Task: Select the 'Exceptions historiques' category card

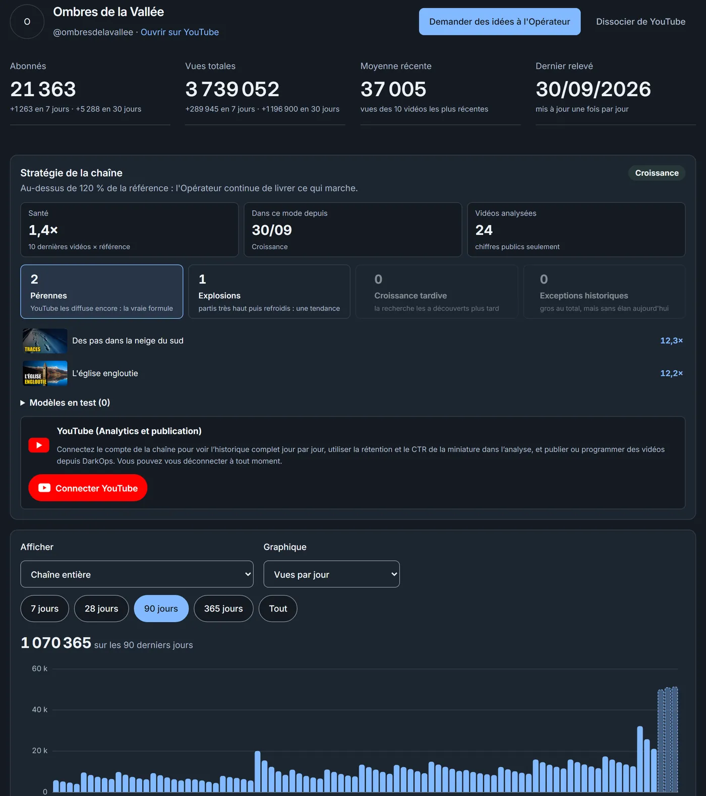Action: point(604,292)
